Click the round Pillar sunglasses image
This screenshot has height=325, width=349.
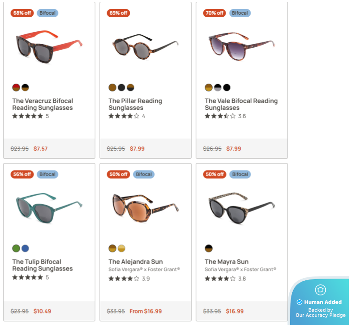(145, 47)
